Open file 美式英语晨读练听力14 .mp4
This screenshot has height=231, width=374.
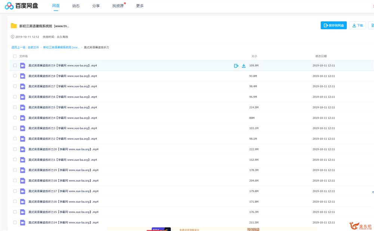64,222
